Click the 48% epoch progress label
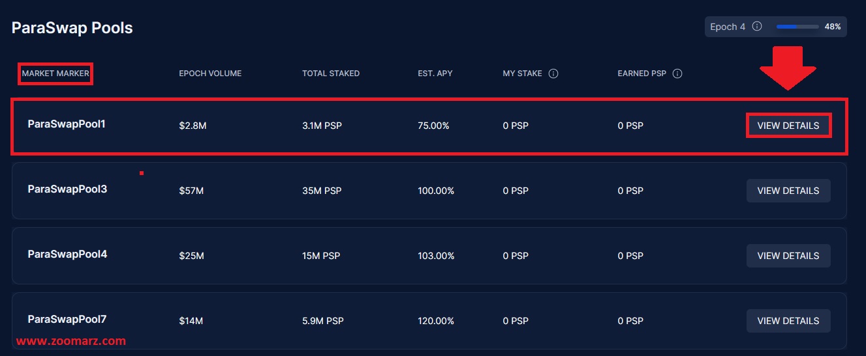 [x=833, y=27]
